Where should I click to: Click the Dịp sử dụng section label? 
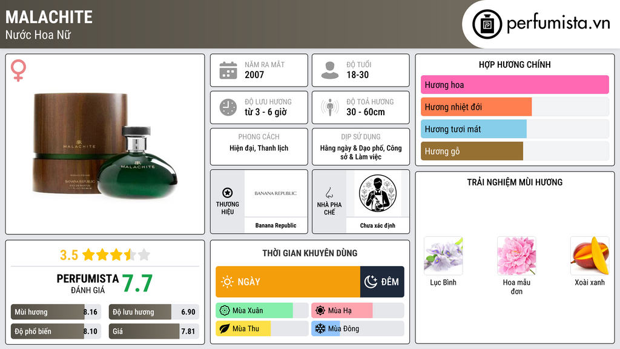point(361,136)
